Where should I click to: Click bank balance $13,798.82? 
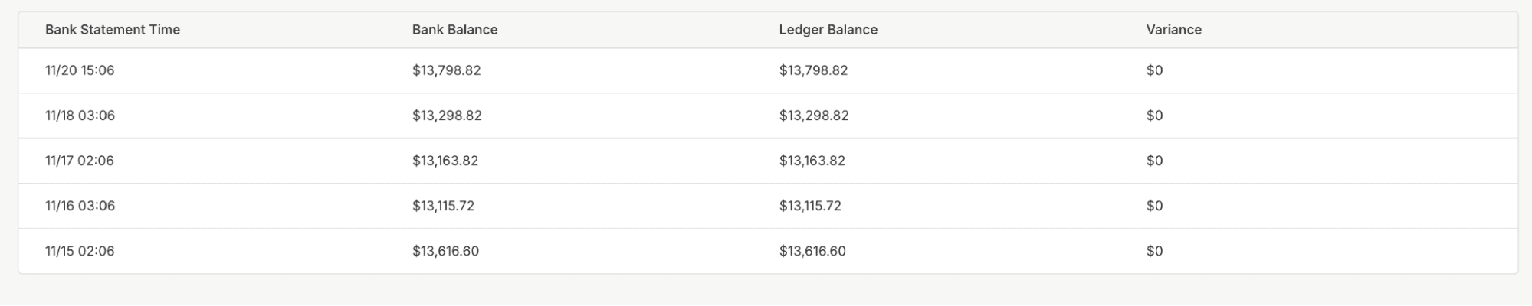coord(446,70)
